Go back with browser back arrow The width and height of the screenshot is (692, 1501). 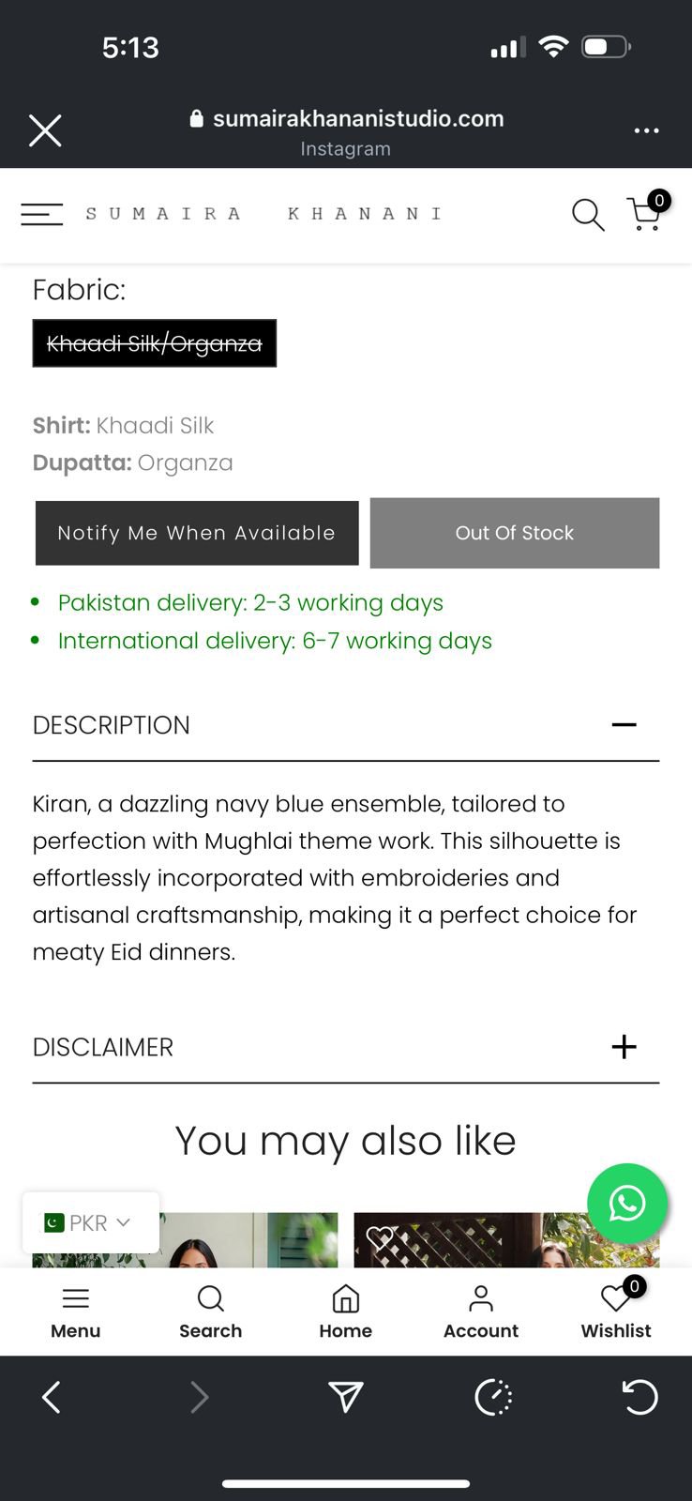(x=52, y=1397)
